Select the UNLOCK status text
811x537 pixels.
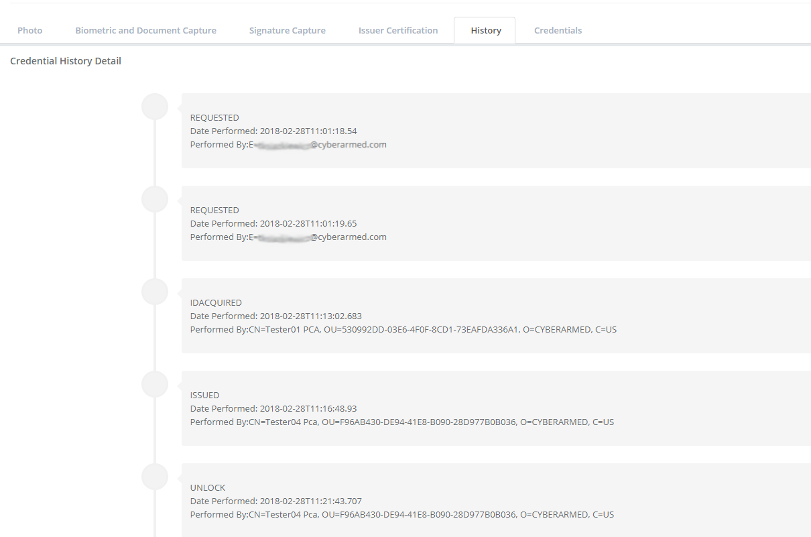tap(208, 487)
